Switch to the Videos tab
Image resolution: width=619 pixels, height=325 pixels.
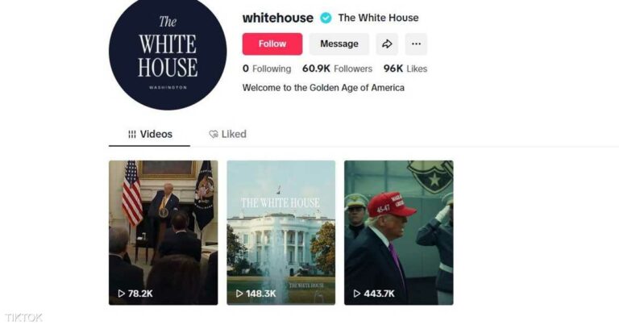coord(150,134)
